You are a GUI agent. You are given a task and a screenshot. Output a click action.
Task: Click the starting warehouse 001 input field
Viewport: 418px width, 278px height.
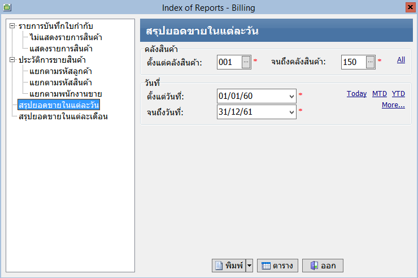point(229,62)
